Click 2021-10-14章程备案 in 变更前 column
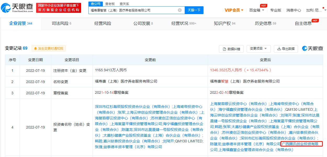Screen dimensions: 327x157 (112, 93)
